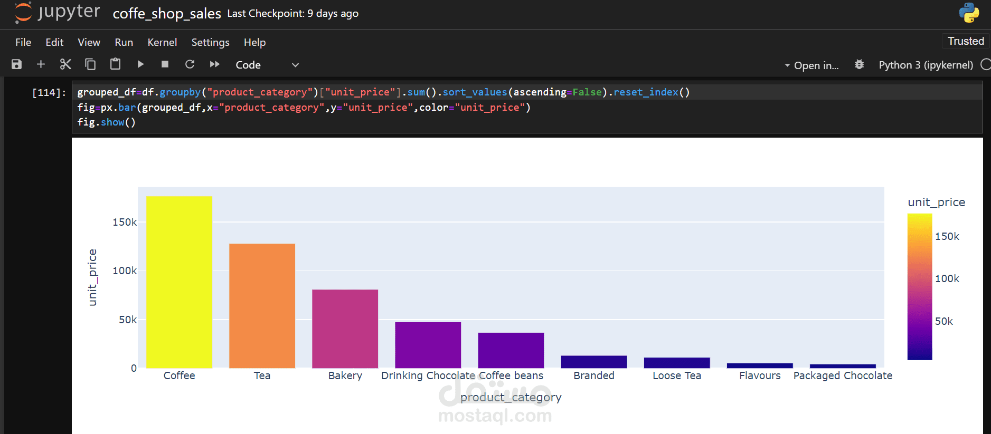Interrupt the kernel with the stop icon
The height and width of the screenshot is (434, 991).
(x=165, y=64)
